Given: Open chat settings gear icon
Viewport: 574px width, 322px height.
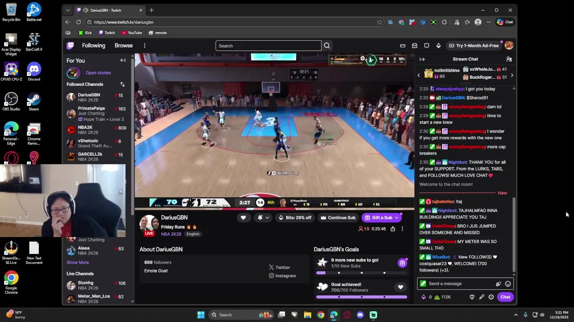Looking at the screenshot, I should pyautogui.click(x=491, y=297).
